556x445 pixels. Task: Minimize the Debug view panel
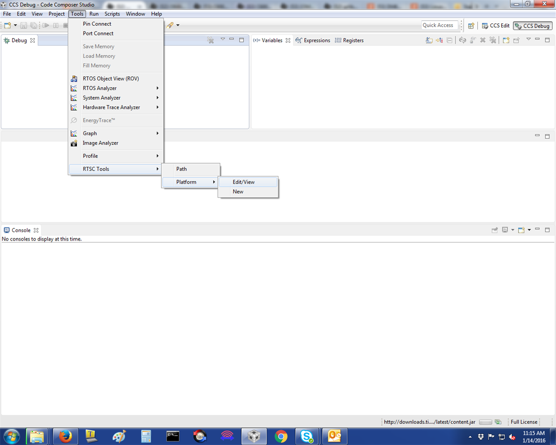point(231,40)
